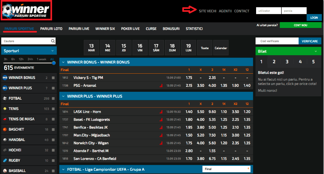Switch to ticket tab 3
The height and width of the screenshot is (174, 324).
click(x=287, y=62)
